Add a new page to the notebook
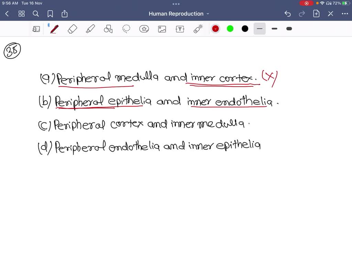352x264 pixels. [x=316, y=14]
